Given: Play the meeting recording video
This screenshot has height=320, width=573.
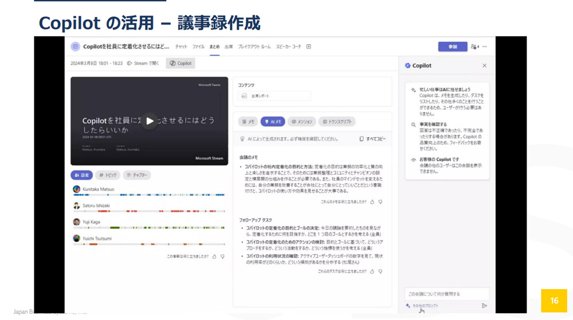Looking at the screenshot, I should 150,121.
